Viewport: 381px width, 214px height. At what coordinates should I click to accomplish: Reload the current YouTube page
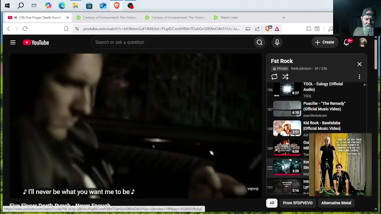(x=25, y=29)
